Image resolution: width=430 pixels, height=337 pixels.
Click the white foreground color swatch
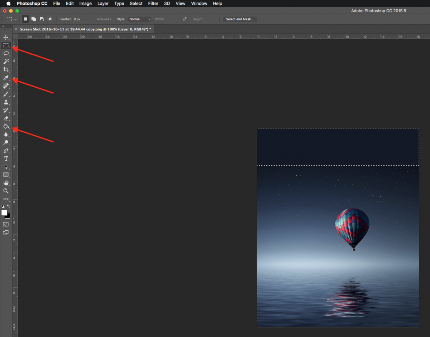pyautogui.click(x=4, y=213)
